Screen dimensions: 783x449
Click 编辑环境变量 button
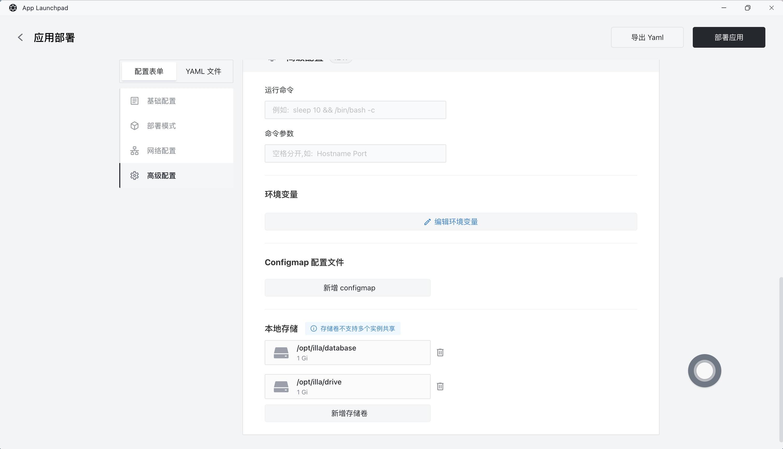(x=451, y=222)
